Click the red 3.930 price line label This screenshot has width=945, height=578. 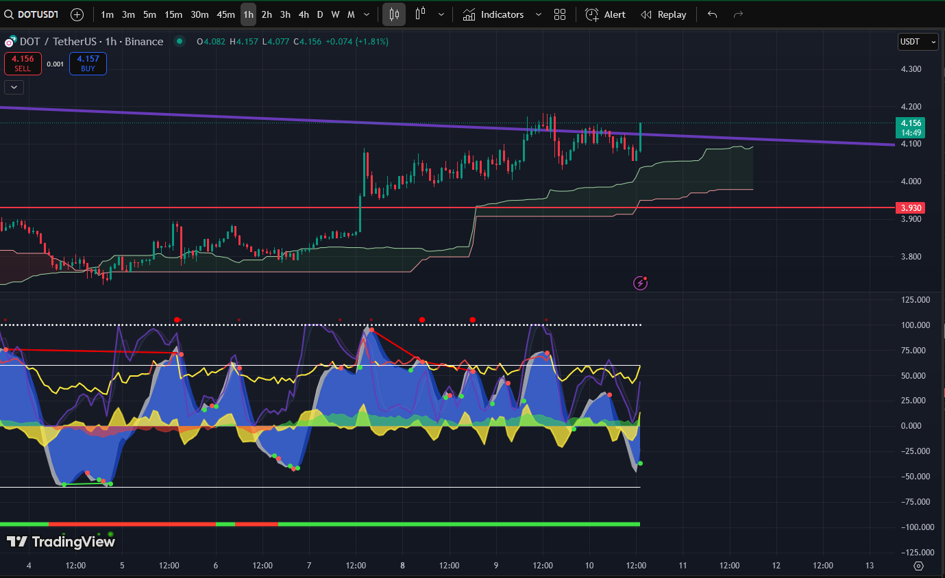click(x=911, y=208)
